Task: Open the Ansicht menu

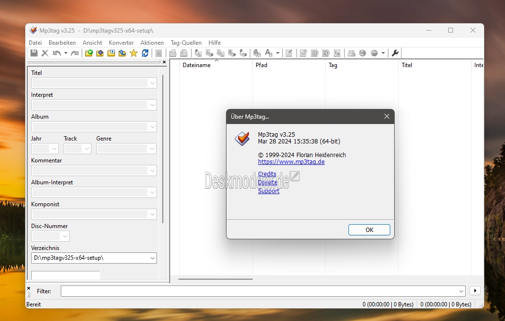Action: pyautogui.click(x=92, y=42)
